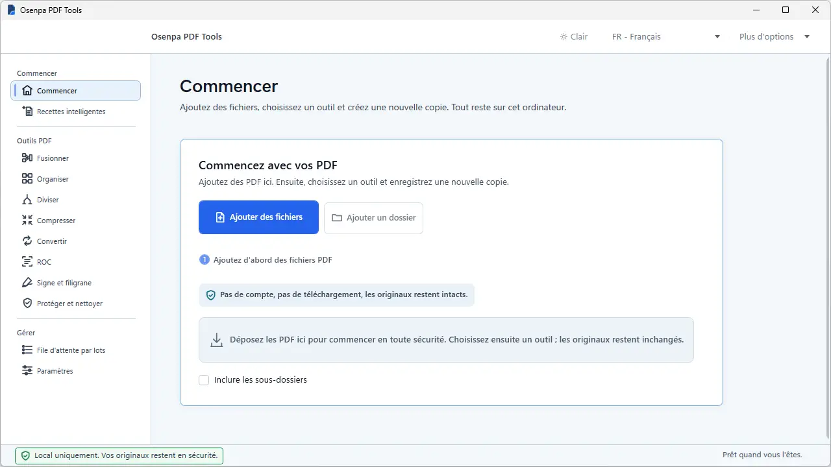Click the PDF drop zone area
This screenshot has height=467, width=831.
446,340
